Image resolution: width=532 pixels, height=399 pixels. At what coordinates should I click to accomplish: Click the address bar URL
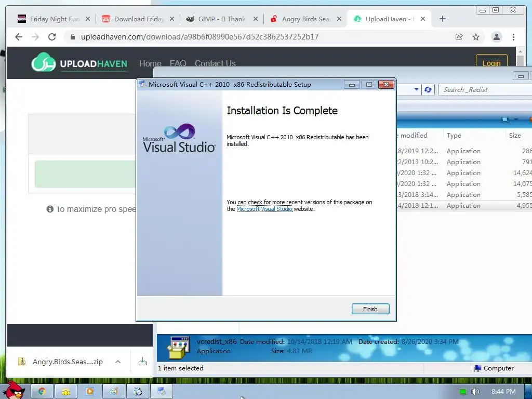[x=199, y=37]
